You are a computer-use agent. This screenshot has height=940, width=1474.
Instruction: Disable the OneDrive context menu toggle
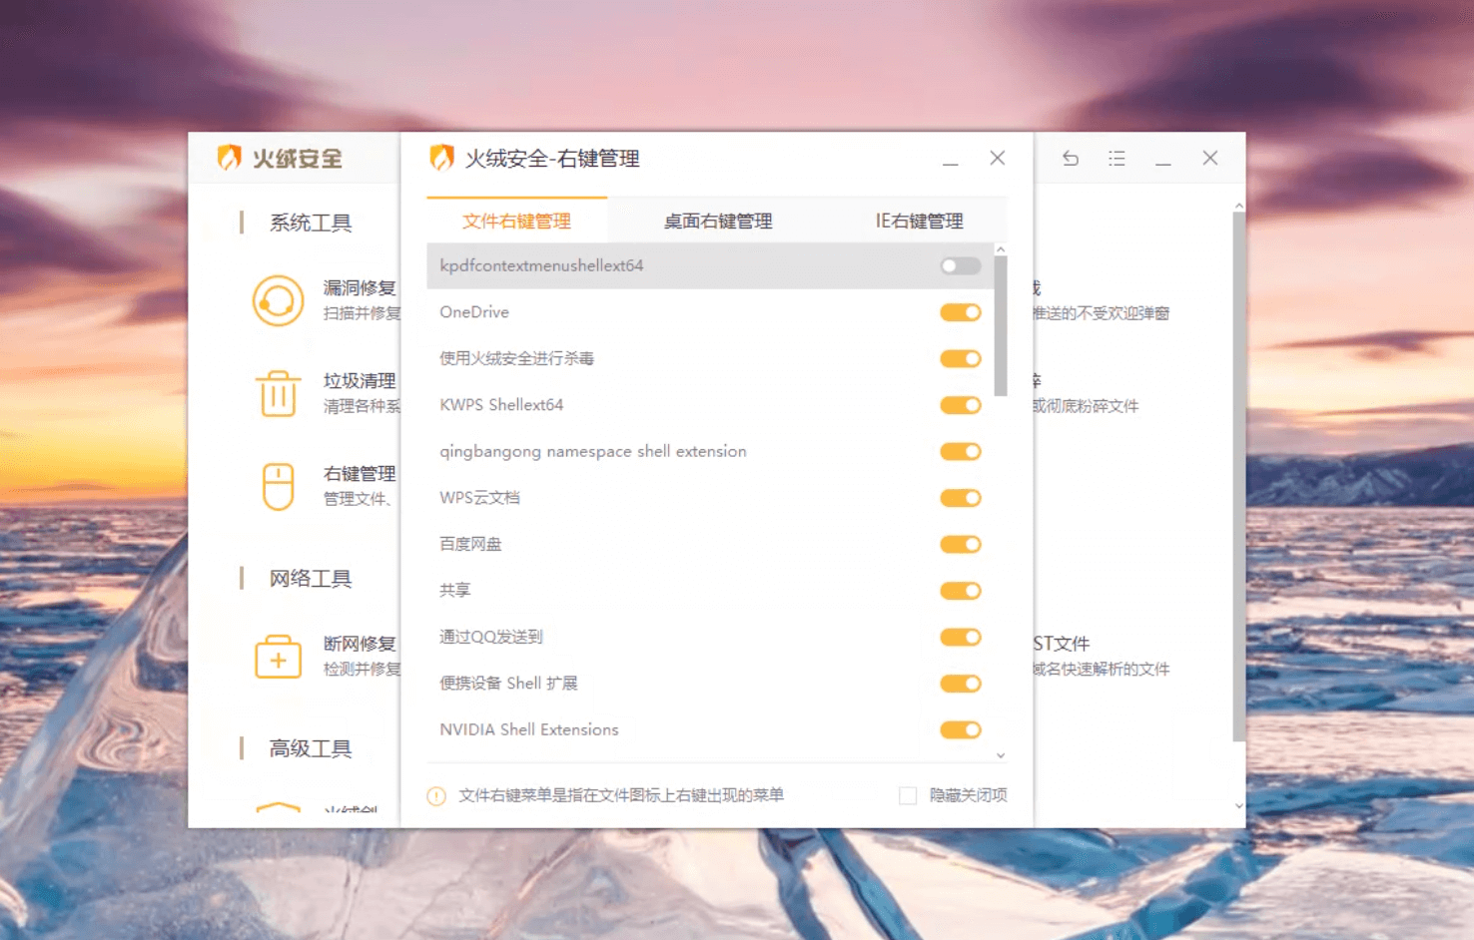[960, 313]
